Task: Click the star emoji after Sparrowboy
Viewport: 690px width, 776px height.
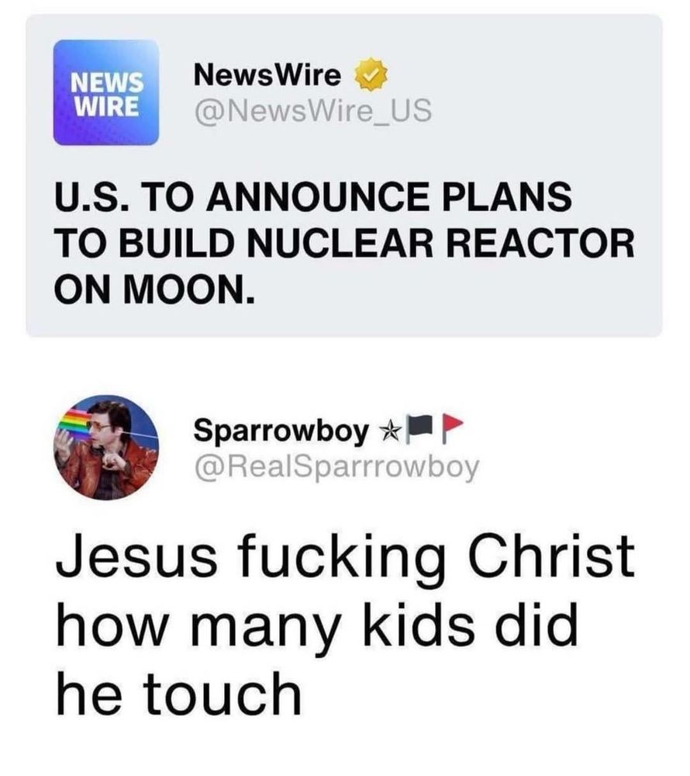Action: click(x=391, y=431)
